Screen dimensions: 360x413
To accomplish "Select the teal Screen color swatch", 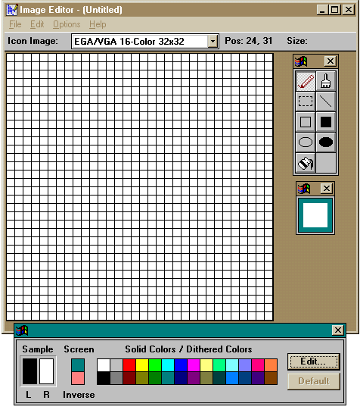I will tap(78, 365).
